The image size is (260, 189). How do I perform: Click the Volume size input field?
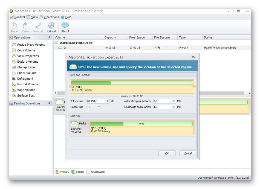click(x=96, y=101)
